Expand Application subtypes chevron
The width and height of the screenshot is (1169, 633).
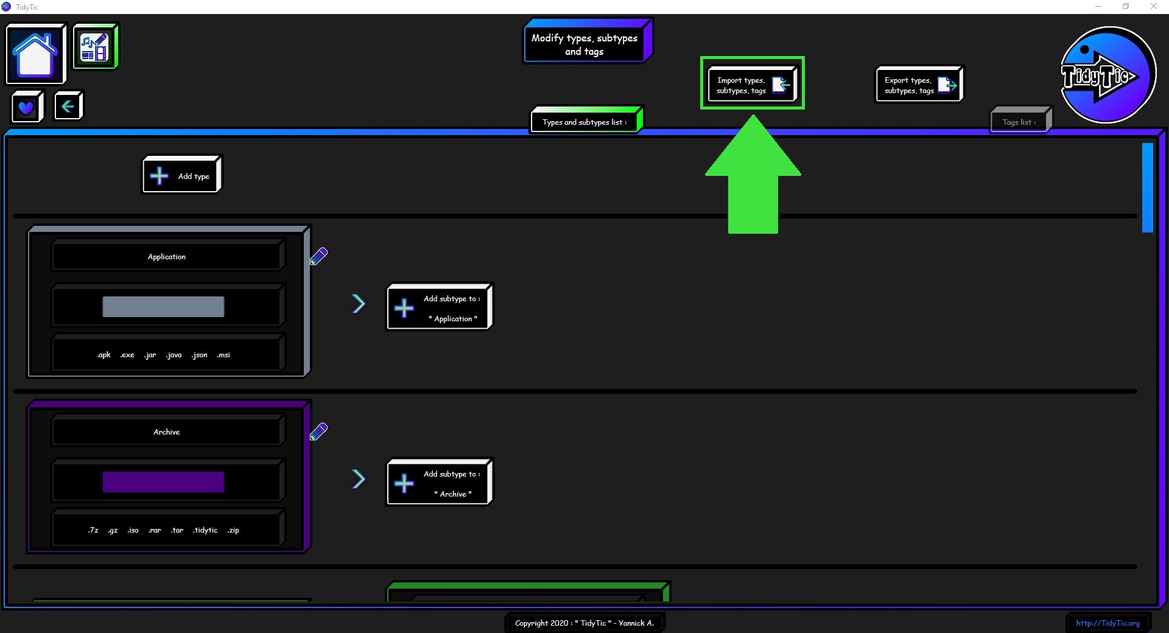coord(358,304)
